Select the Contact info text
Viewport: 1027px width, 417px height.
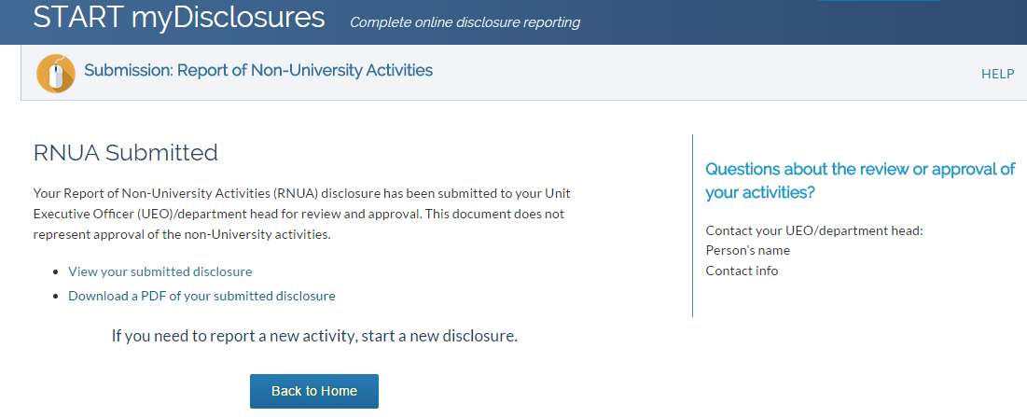click(x=742, y=271)
